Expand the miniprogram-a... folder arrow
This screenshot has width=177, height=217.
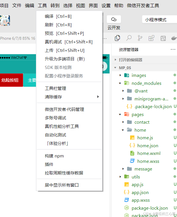tap(123, 99)
